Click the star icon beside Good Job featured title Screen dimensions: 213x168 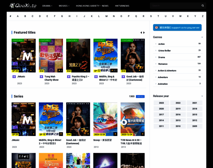coord(123,77)
